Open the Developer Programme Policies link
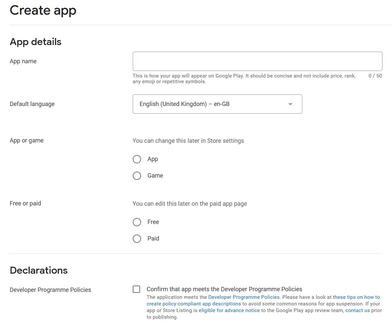This screenshot has width=392, height=325. tap(244, 297)
